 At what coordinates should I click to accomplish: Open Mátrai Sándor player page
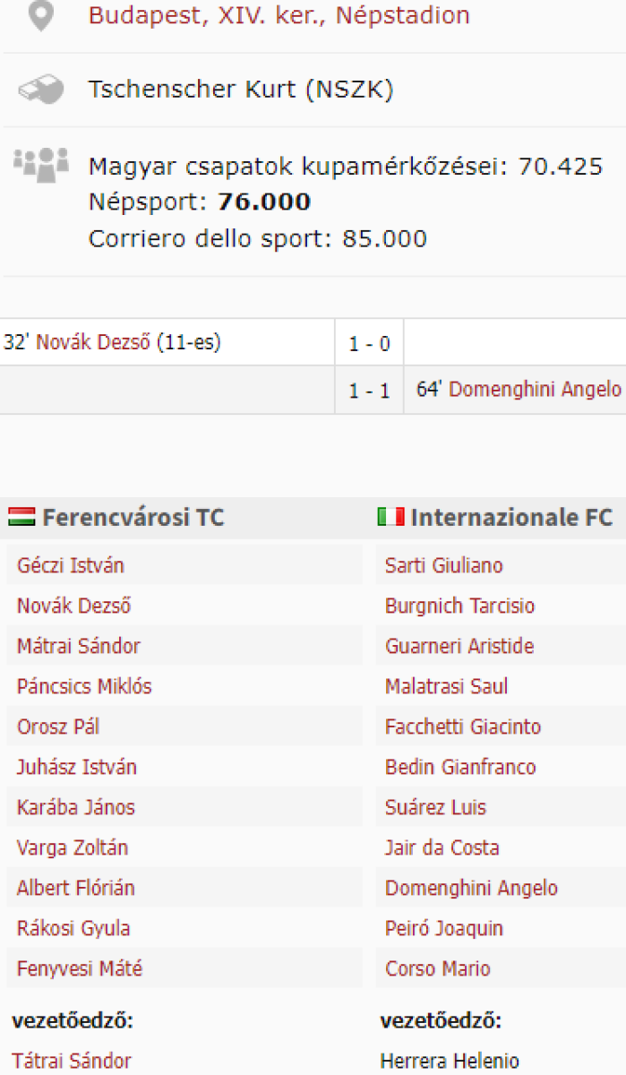pyautogui.click(x=79, y=647)
